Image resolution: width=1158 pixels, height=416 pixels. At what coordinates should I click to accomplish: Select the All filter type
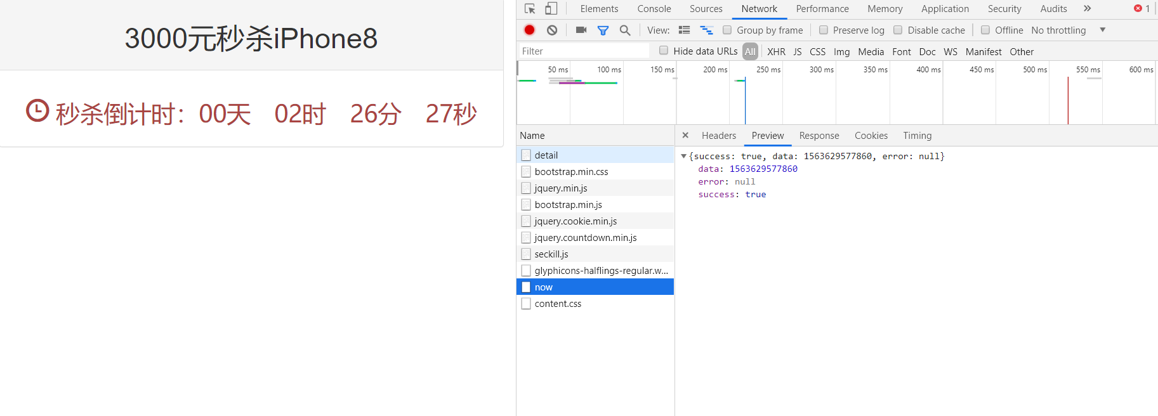750,51
